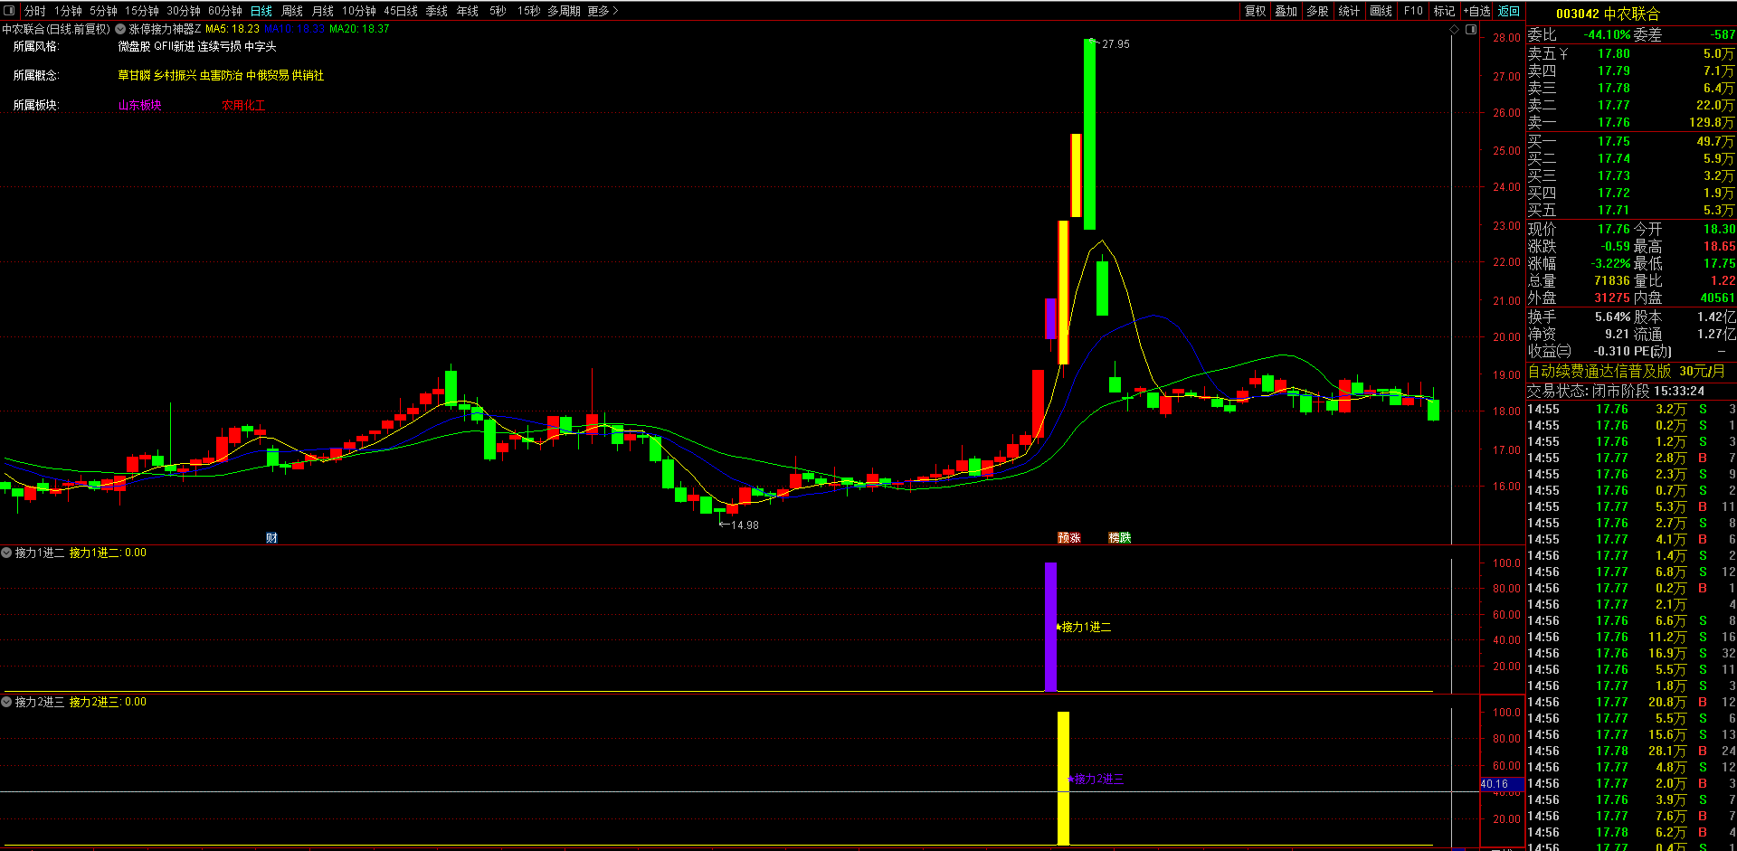The height and width of the screenshot is (851, 1737).
Task: Toggle the left panel icon before 分时
Action: click(10, 11)
